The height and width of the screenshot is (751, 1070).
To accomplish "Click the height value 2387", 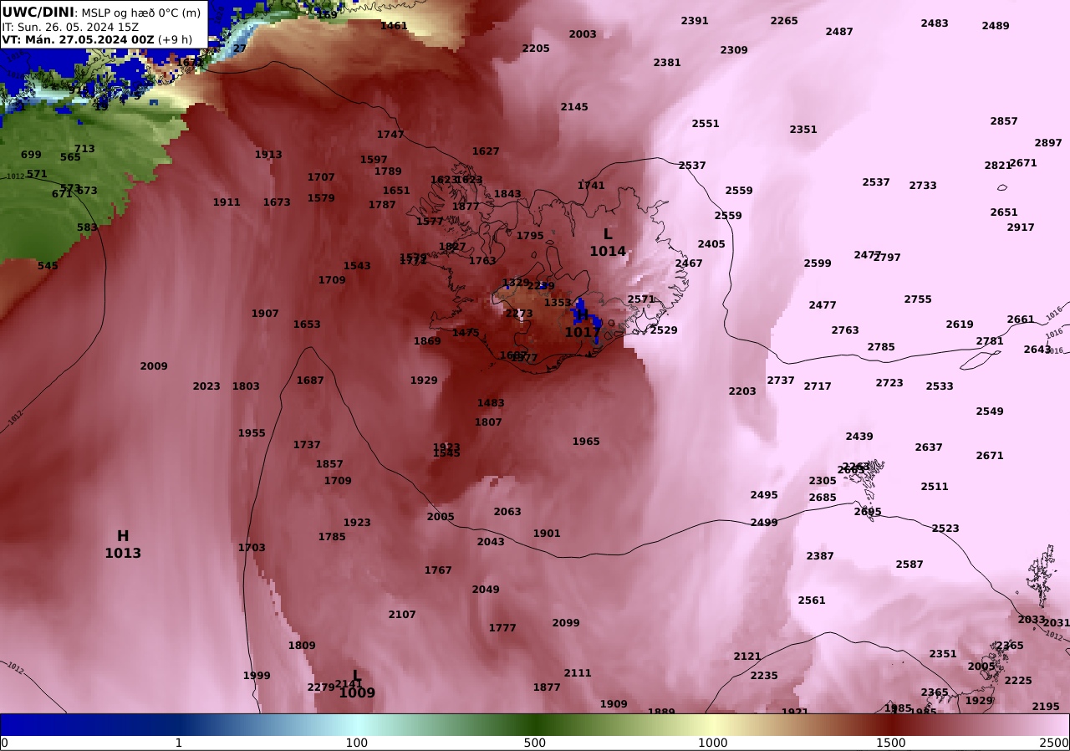I will tap(820, 556).
